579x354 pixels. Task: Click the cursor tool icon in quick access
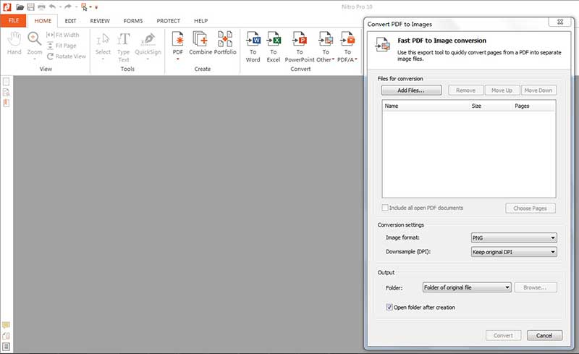(x=84, y=7)
